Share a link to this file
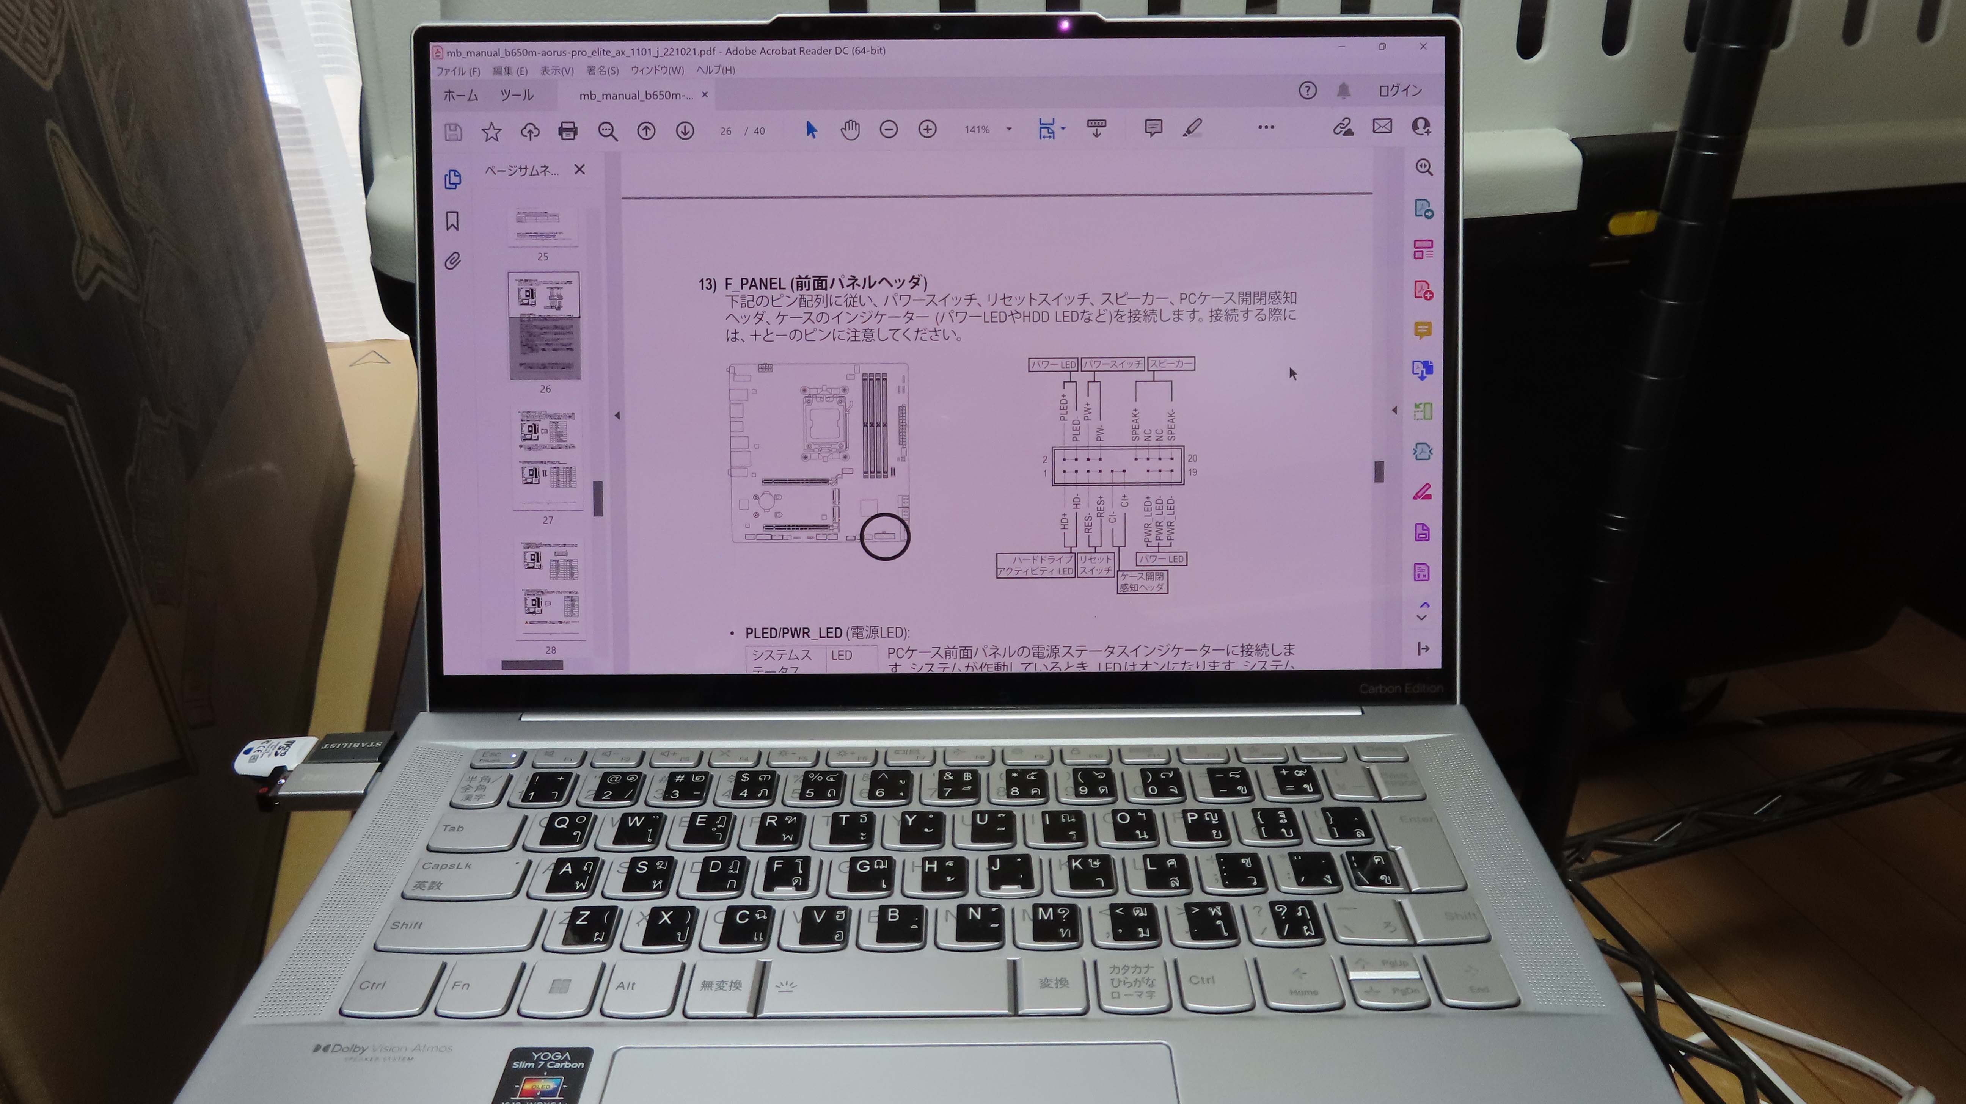This screenshot has height=1104, width=1966. click(1343, 127)
